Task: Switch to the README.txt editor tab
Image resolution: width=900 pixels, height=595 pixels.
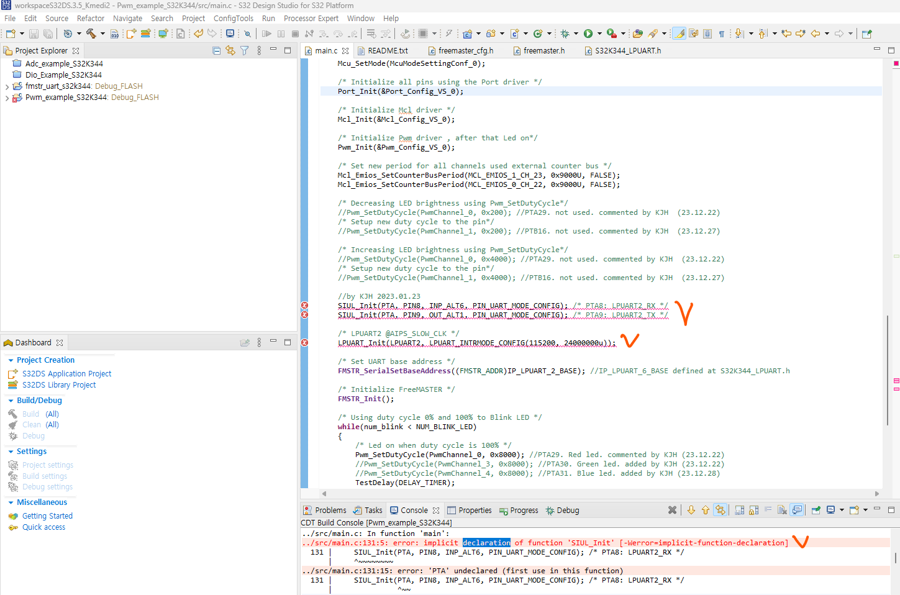Action: (389, 50)
